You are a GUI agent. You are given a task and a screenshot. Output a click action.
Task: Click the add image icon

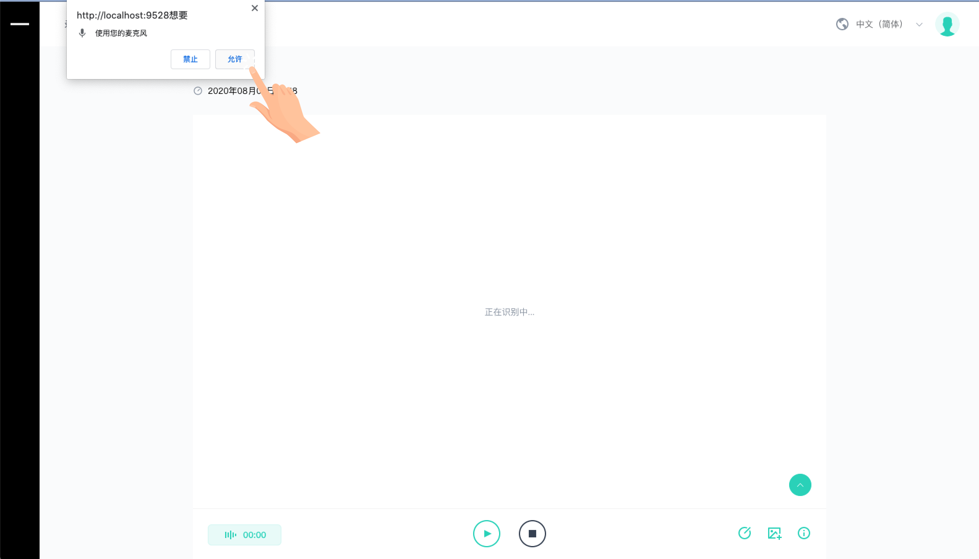(x=774, y=533)
